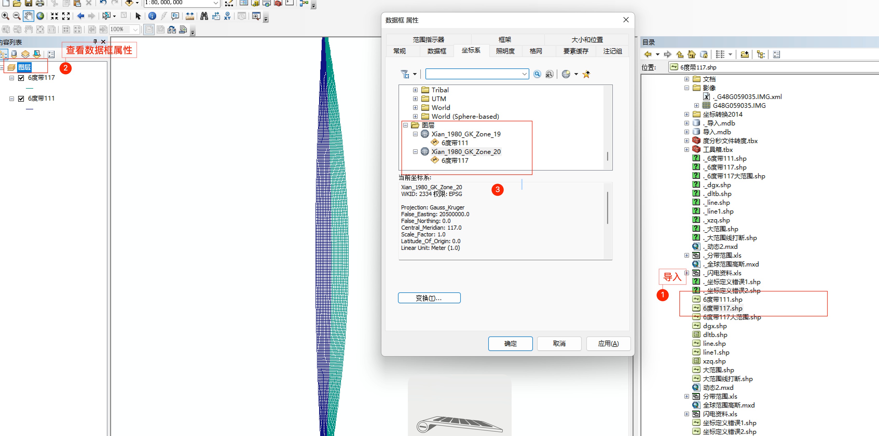Expand the UTM coordinate folder
Viewport: 879px width, 436px height.
point(415,99)
